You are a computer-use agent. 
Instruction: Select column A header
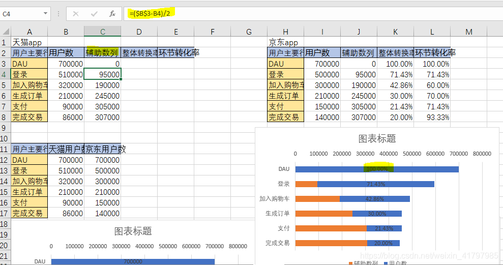click(29, 32)
